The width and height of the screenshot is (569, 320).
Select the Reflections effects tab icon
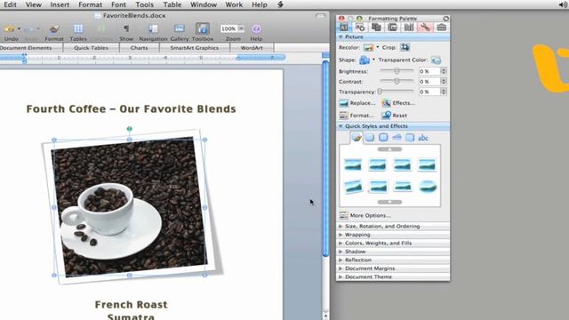click(x=397, y=138)
